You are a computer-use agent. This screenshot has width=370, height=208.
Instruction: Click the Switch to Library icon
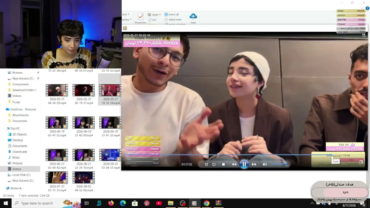coord(364,35)
